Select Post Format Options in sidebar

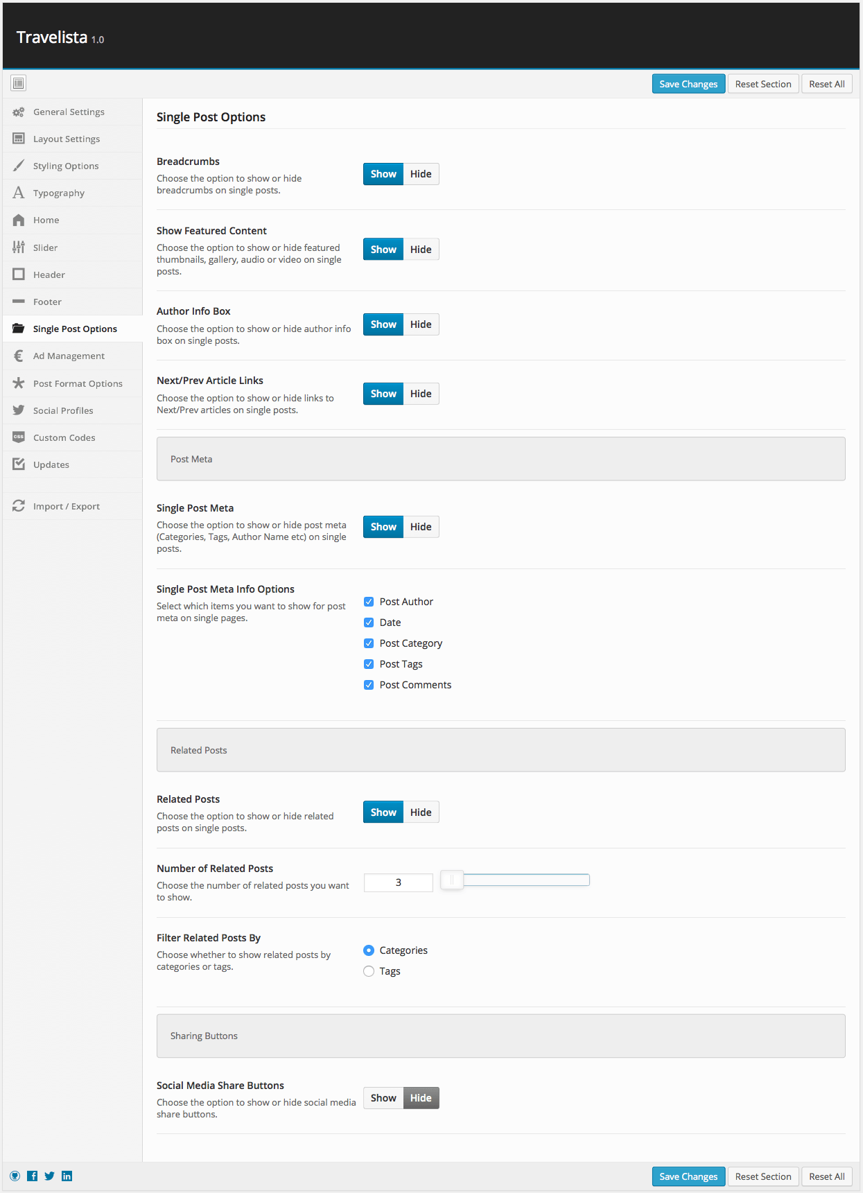pyautogui.click(x=72, y=383)
